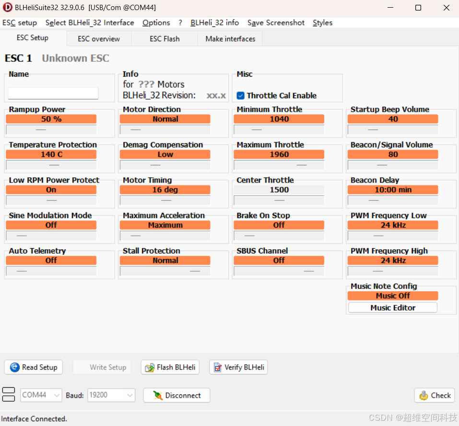Open the Options menu

(156, 23)
